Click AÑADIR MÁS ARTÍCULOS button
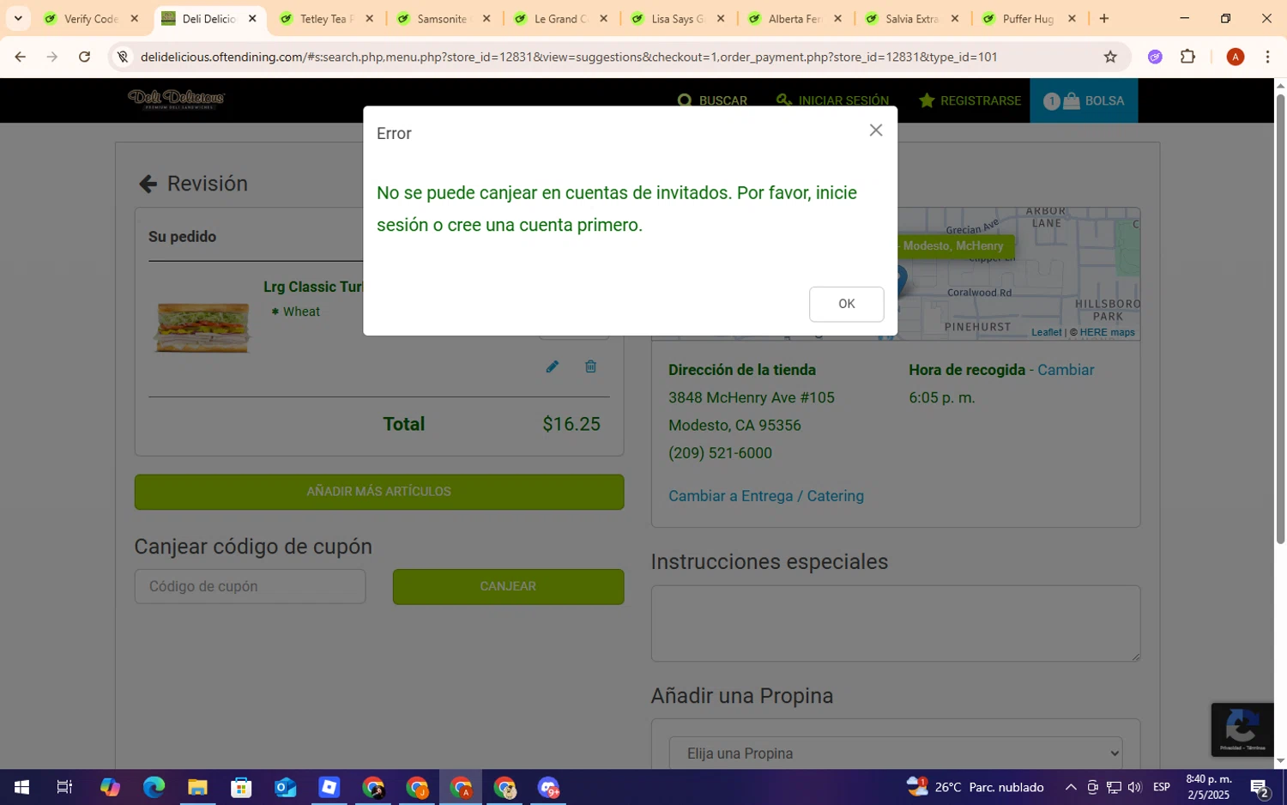Viewport: 1287px width, 805px height. point(379,492)
